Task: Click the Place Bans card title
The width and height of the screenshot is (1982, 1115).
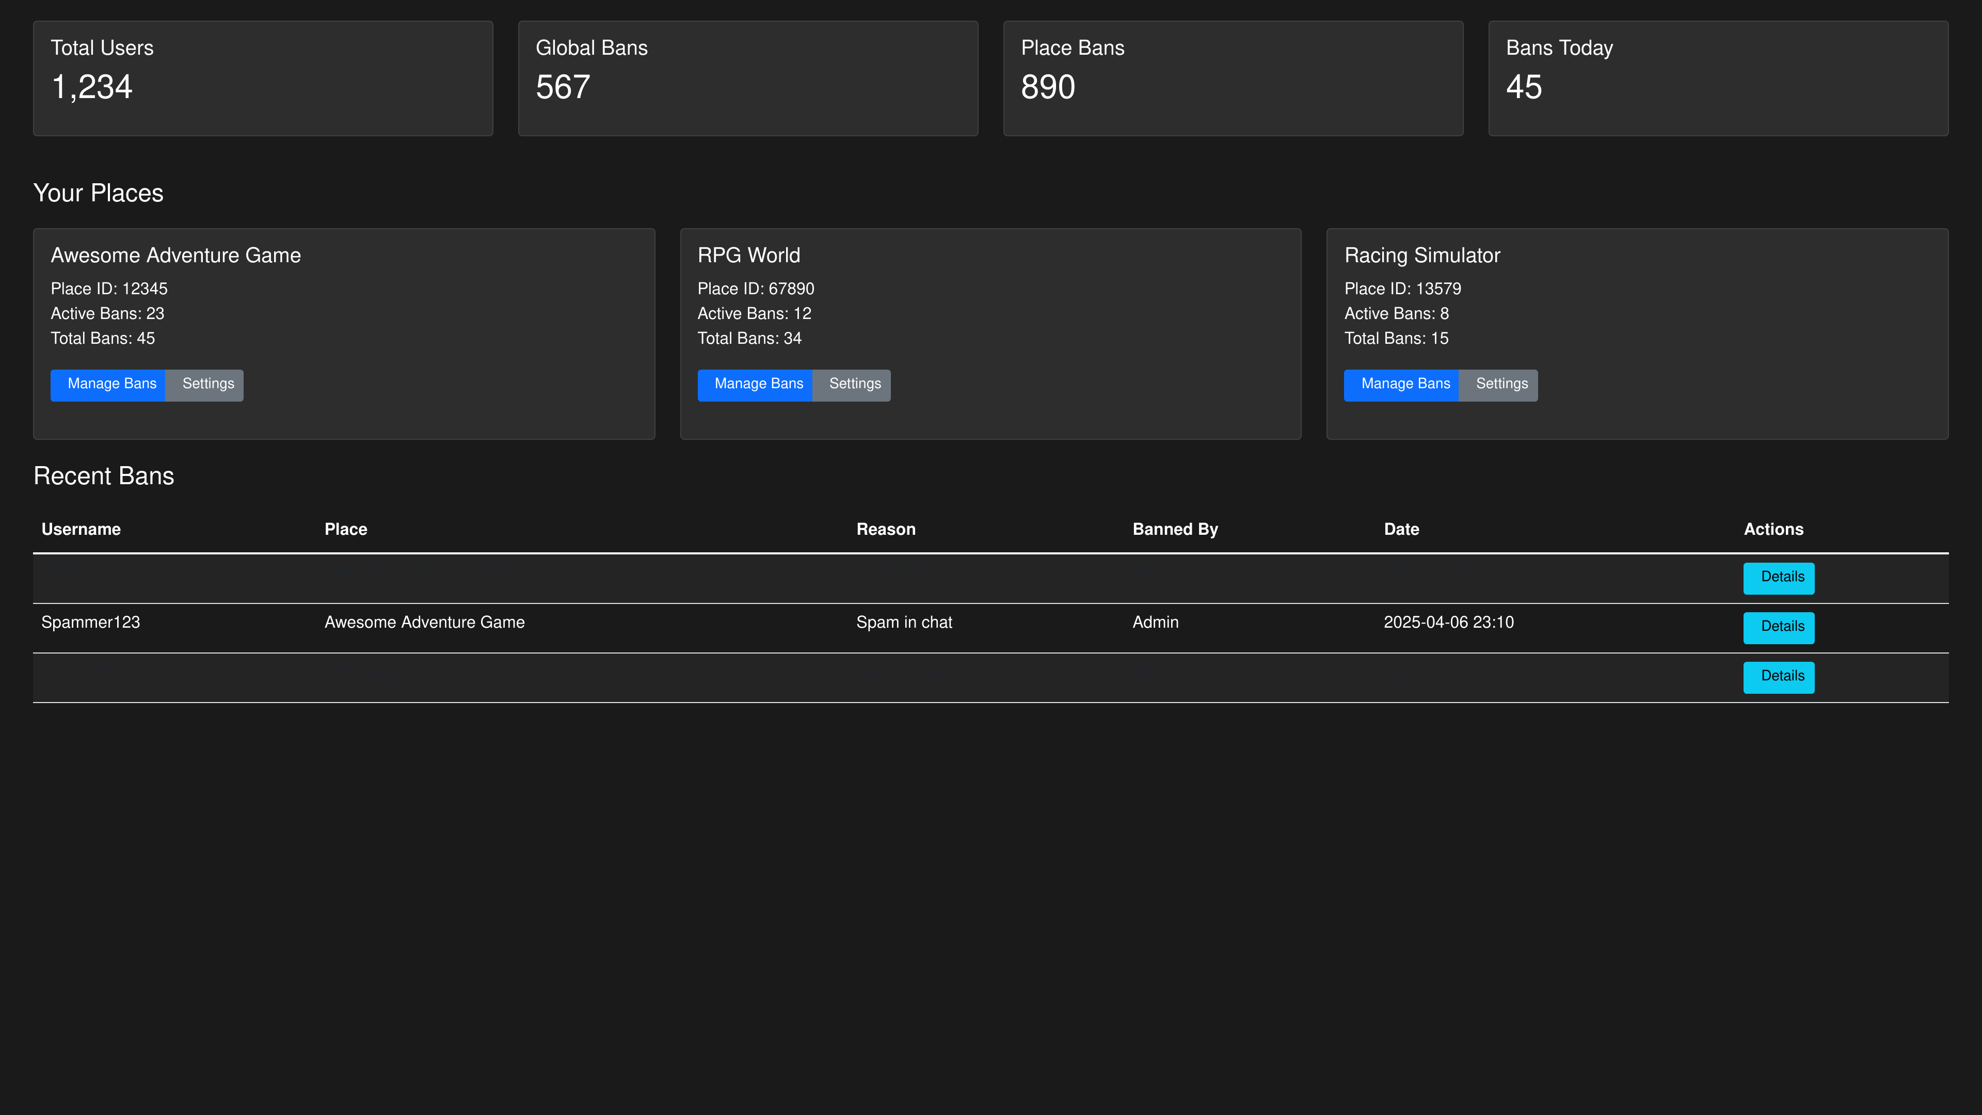Action: [x=1073, y=47]
